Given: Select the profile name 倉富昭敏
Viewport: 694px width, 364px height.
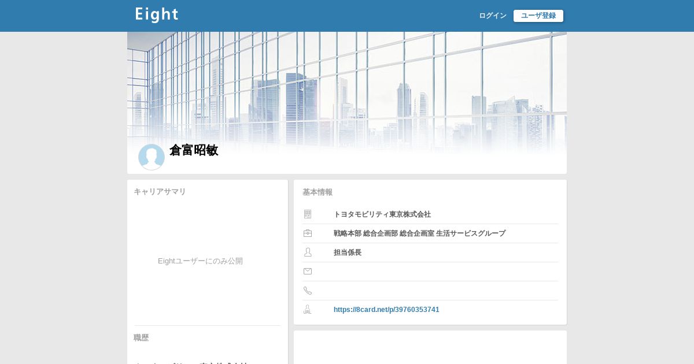Looking at the screenshot, I should tap(194, 150).
